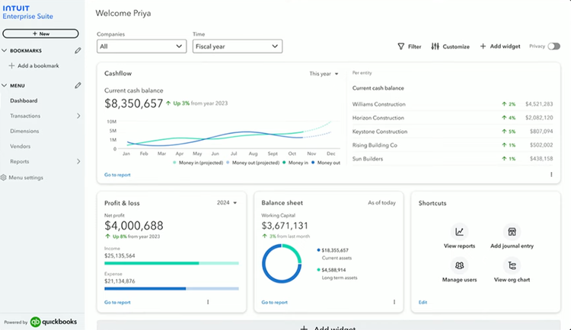This screenshot has height=330, width=571.
Task: Click the $4,000,688 net profit figure
Action: tap(134, 226)
